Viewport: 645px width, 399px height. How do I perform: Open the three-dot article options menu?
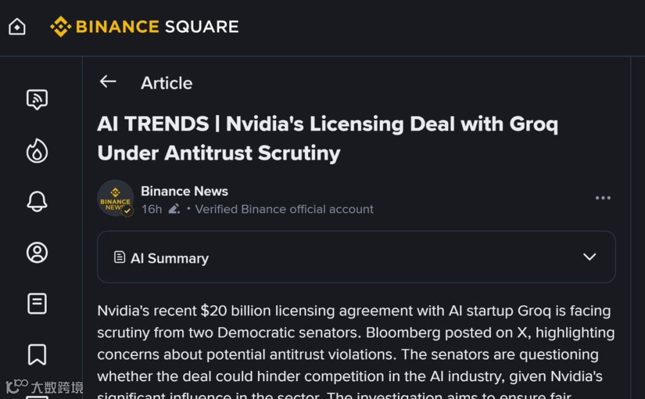[x=603, y=198]
